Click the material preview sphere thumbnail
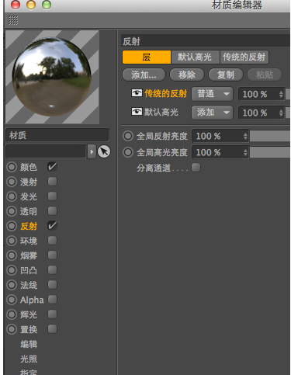This screenshot has height=375, width=291. (52, 77)
